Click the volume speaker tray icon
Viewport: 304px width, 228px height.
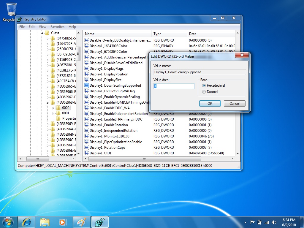pos(274,222)
